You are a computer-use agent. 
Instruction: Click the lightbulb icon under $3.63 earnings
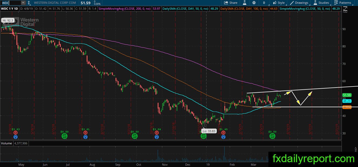tap(15, 137)
